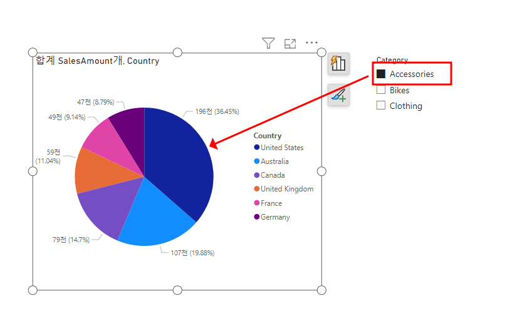Click right-middle resize handle of chart

point(321,171)
